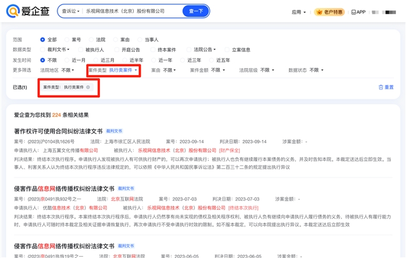Remove the 执行类案件 filter tag
The image size is (406, 258).
tap(88, 87)
